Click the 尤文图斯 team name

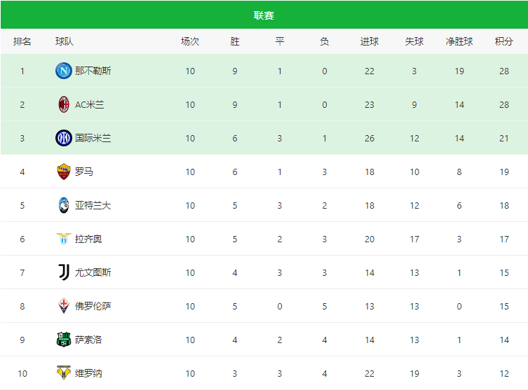(x=93, y=272)
